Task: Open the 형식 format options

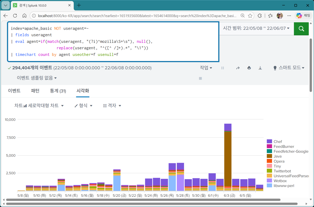Action: [83, 106]
